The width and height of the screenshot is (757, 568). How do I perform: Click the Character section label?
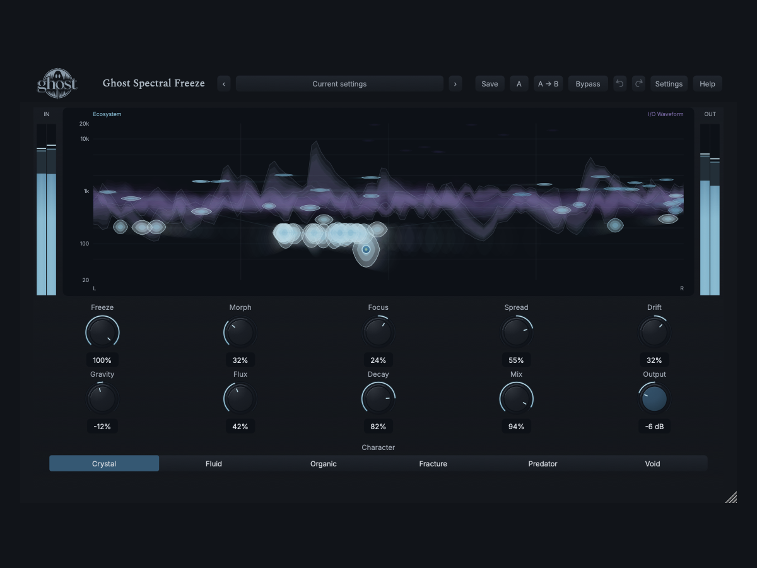coord(378,447)
